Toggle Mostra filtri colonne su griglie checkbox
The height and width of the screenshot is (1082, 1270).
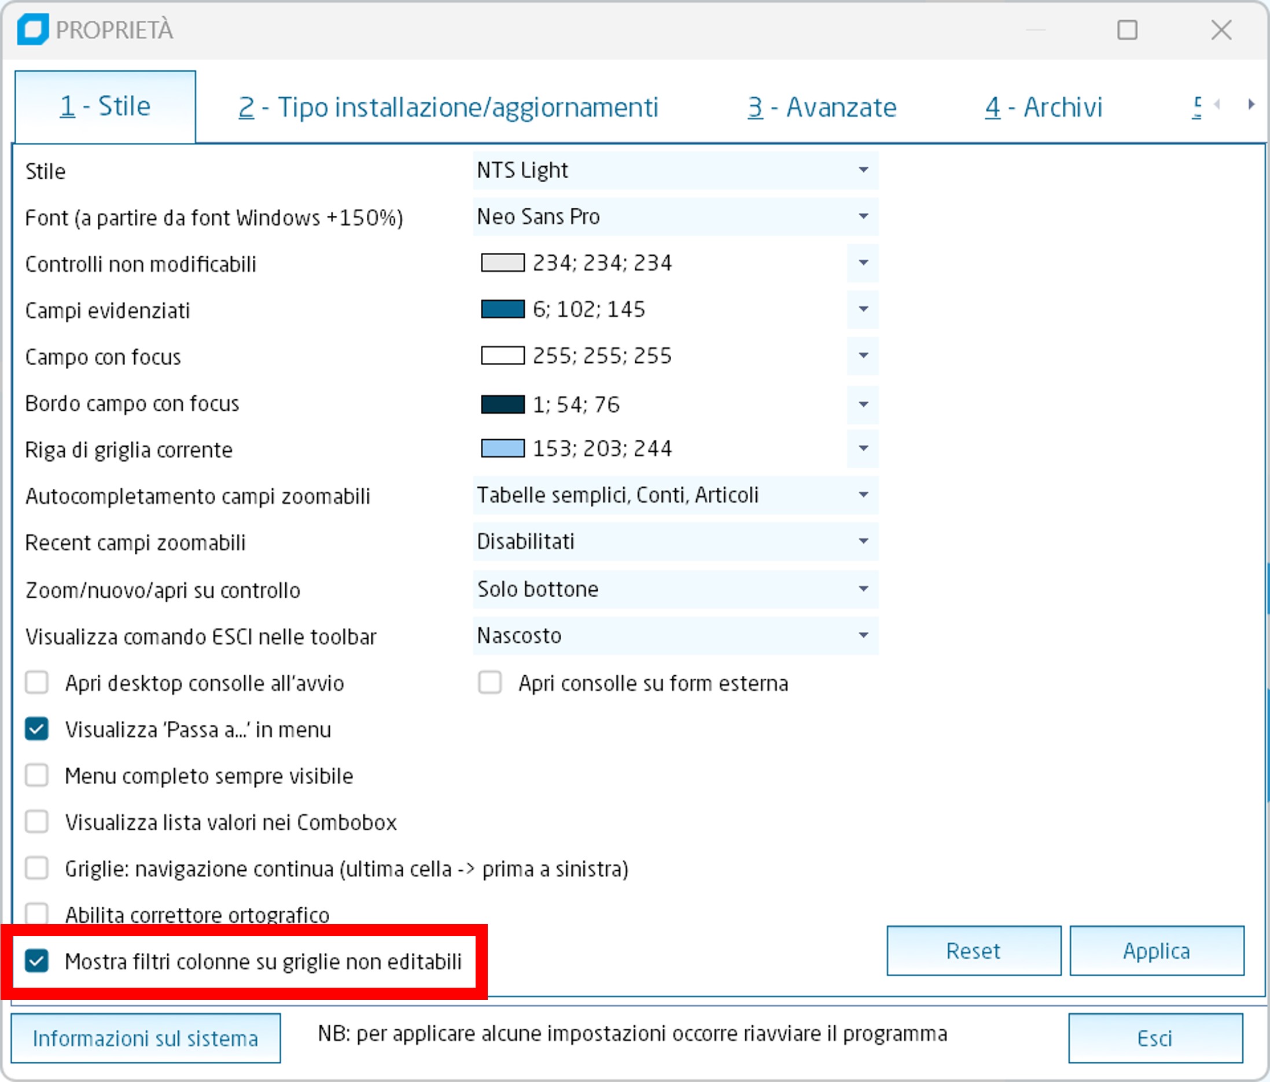pyautogui.click(x=37, y=960)
